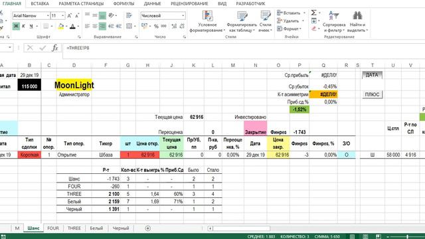
Task: Click the accounting number format icon
Action: pos(144,26)
